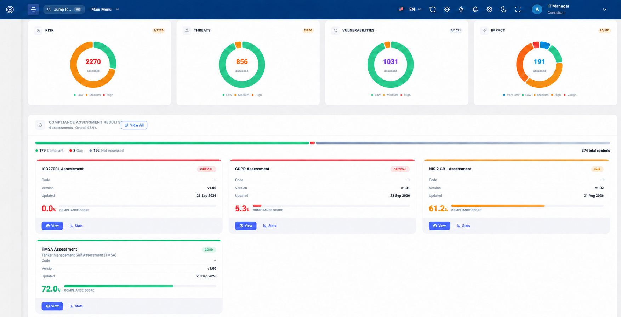621x317 pixels.
Task: Click the user avatar labeled A
Action: coord(537,10)
